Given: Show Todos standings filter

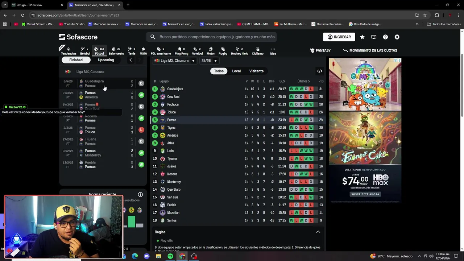Looking at the screenshot, I should 219,71.
